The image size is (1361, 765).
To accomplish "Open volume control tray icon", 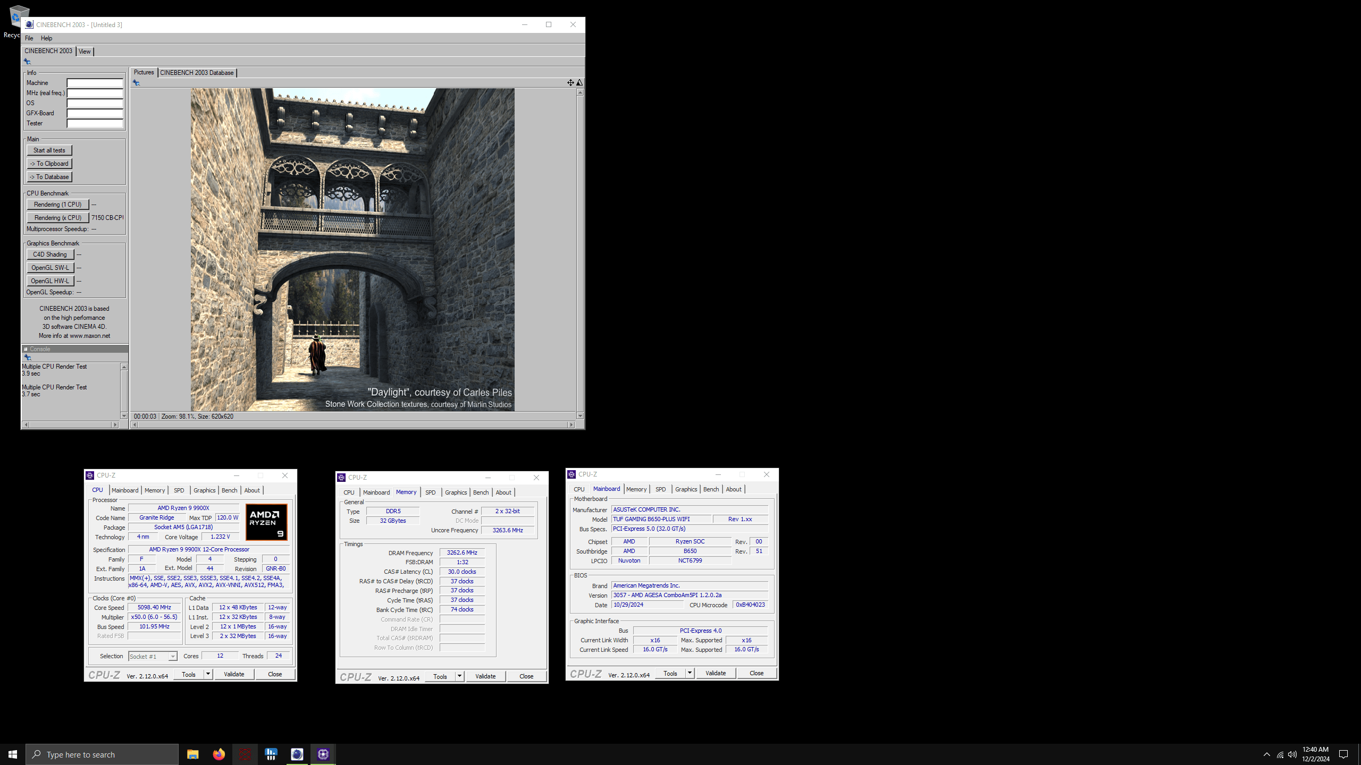I will tap(1292, 754).
